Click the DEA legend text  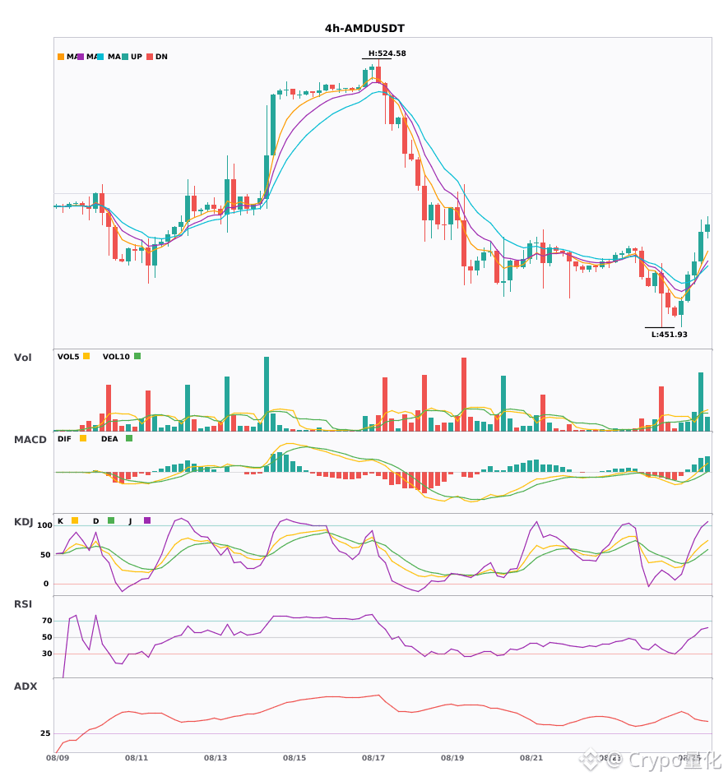pyautogui.click(x=109, y=439)
